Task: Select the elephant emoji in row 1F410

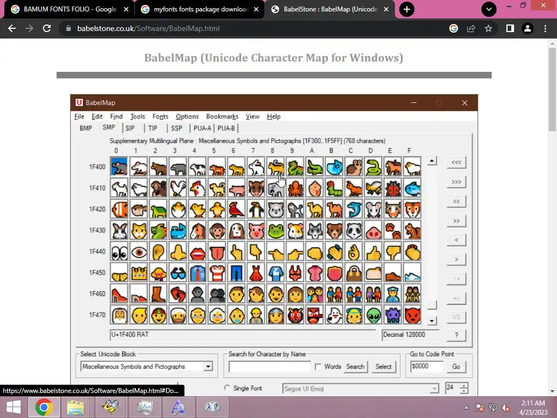Action: tap(275, 188)
